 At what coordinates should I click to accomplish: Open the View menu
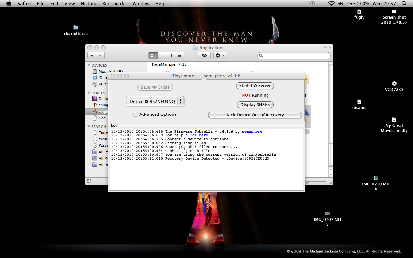tap(70, 4)
